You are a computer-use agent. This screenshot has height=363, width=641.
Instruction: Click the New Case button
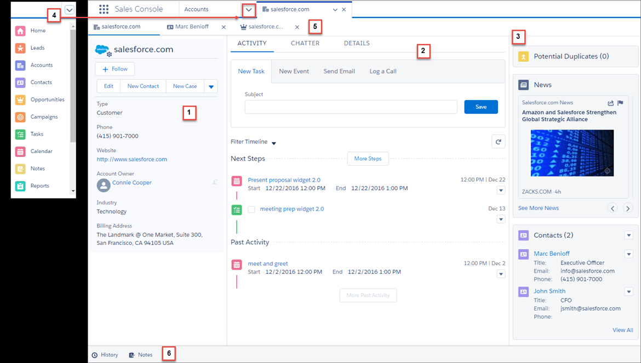coord(185,86)
